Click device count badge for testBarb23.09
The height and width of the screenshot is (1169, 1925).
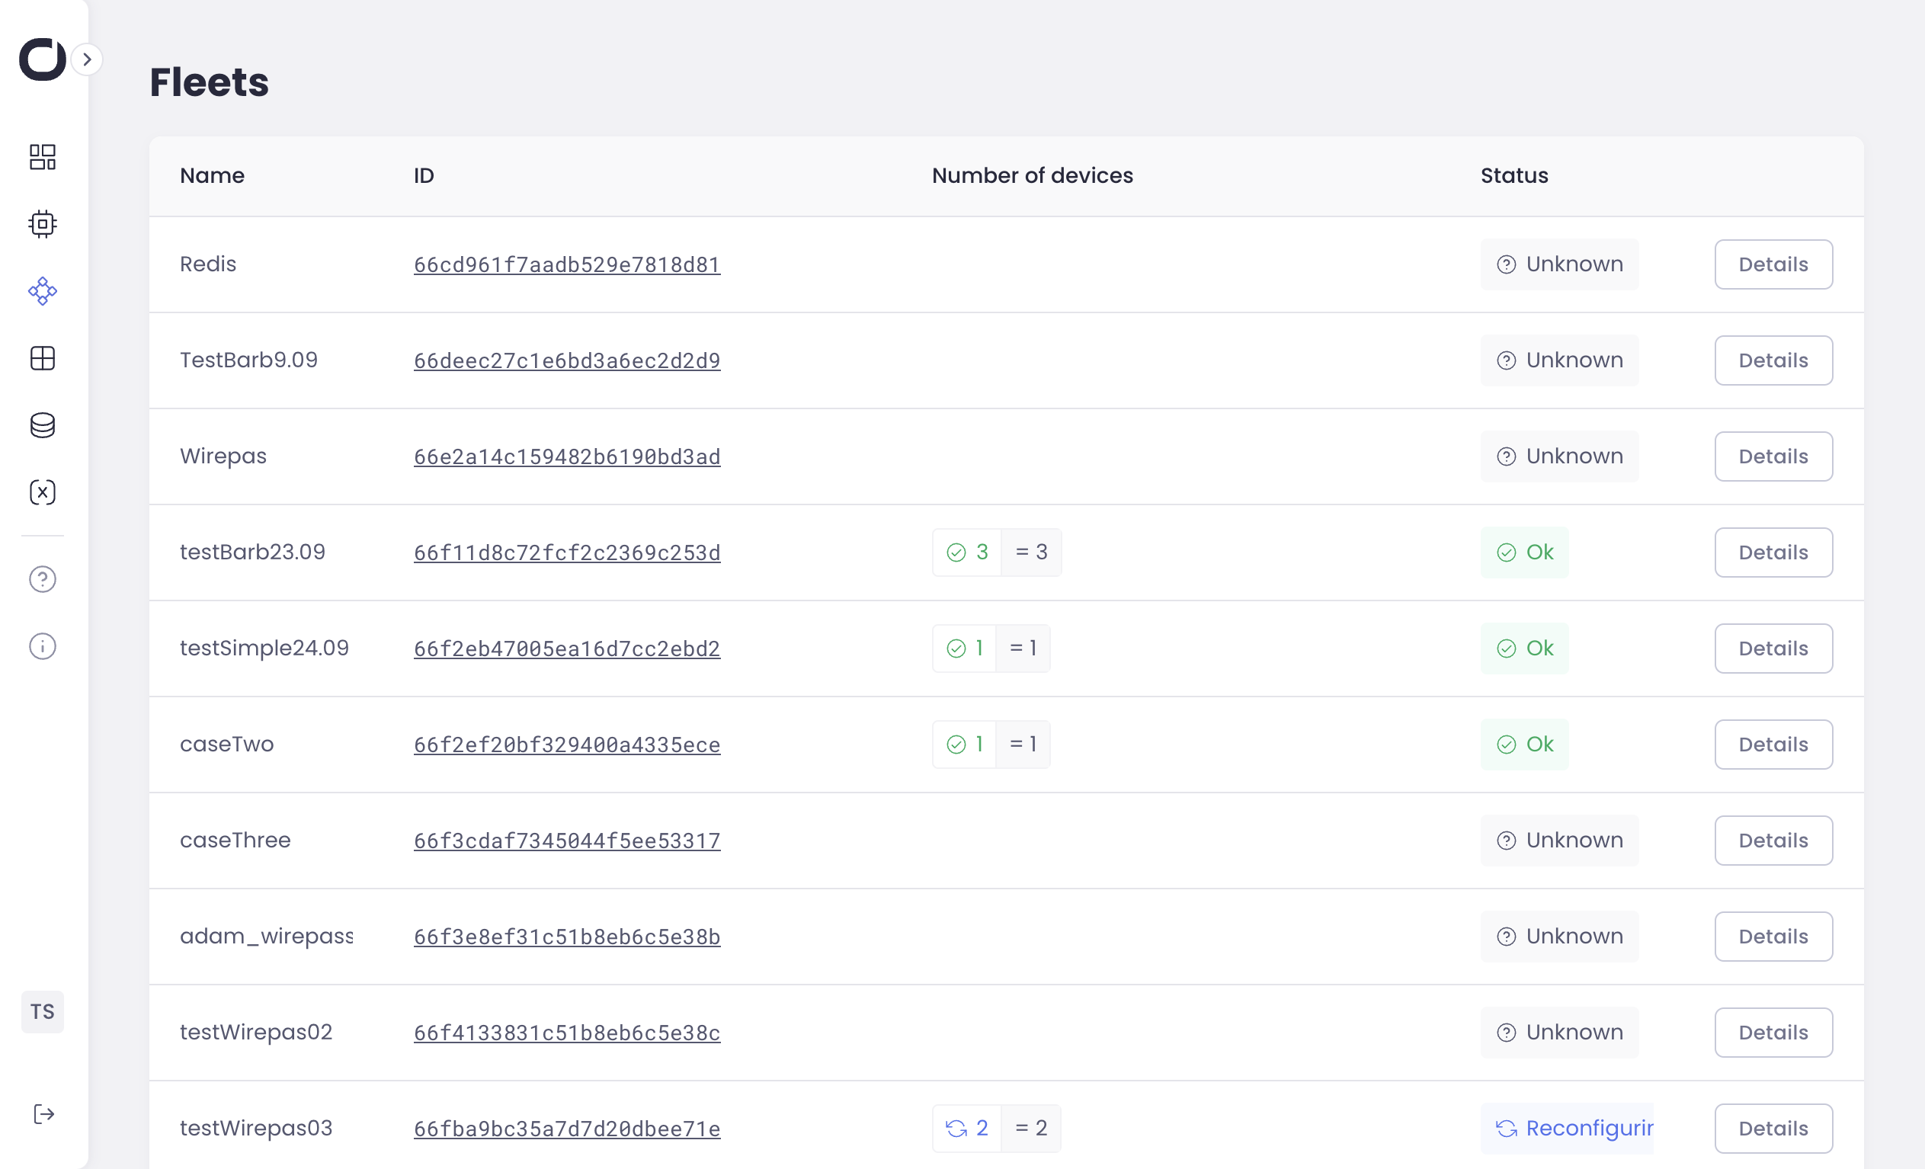[x=996, y=552]
